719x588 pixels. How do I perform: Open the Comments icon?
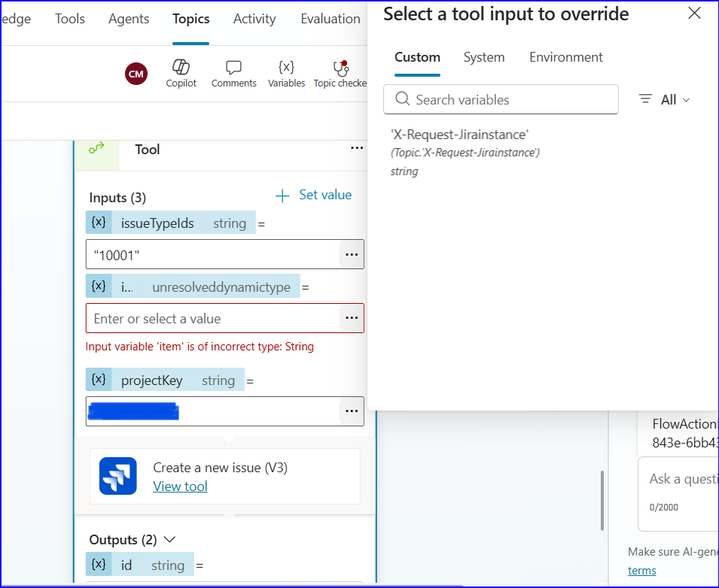(x=233, y=68)
